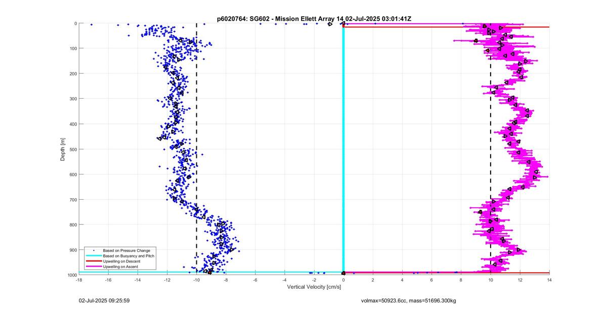Click the "-12" velocity axis tick label

coord(167,280)
